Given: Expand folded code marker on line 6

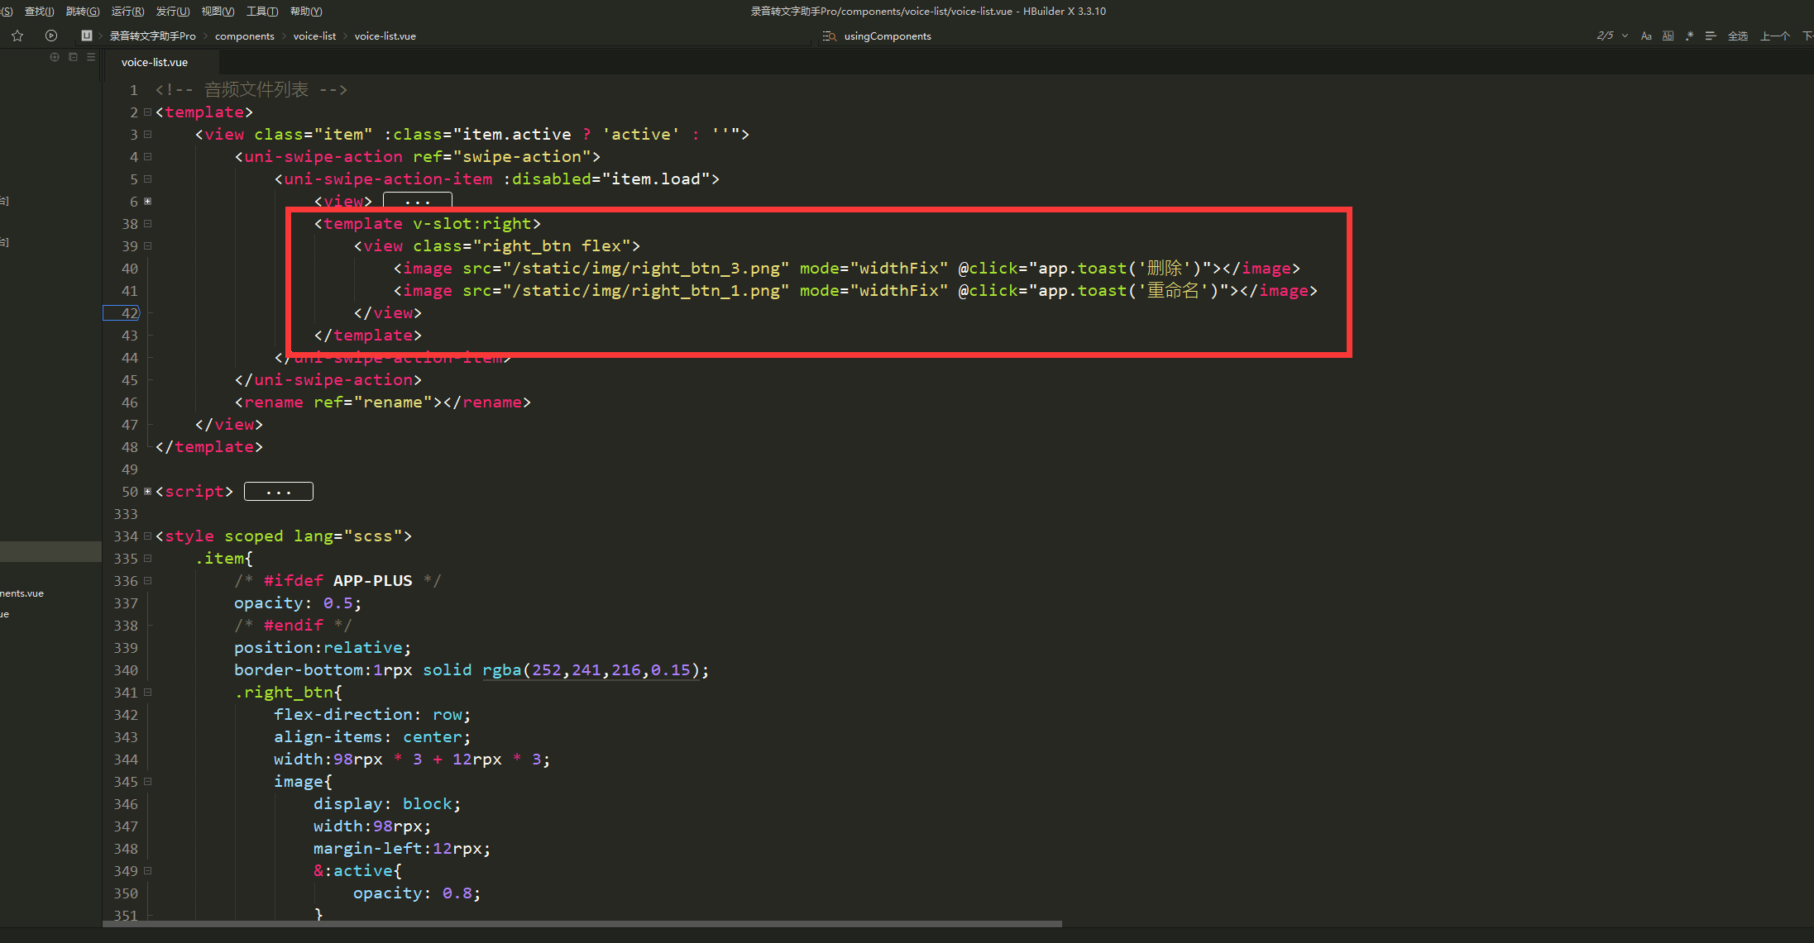Looking at the screenshot, I should (148, 201).
